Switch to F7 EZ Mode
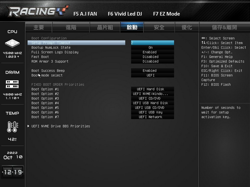The image size is (250, 187). 166,14
